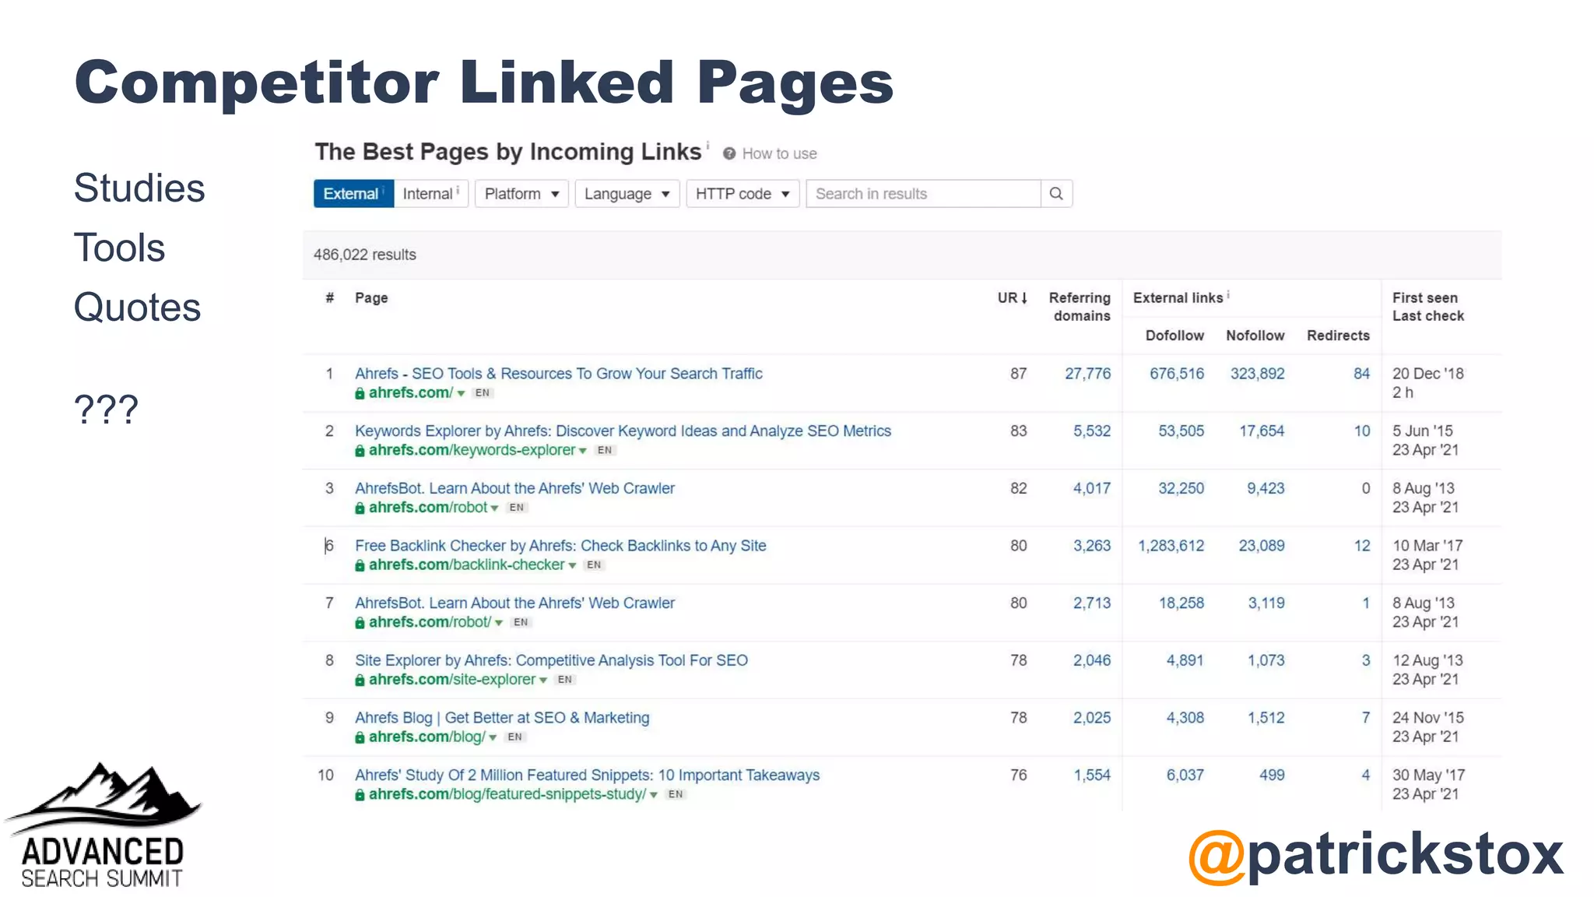The image size is (1594, 897).
Task: Select the External toggle tab
Action: [353, 194]
